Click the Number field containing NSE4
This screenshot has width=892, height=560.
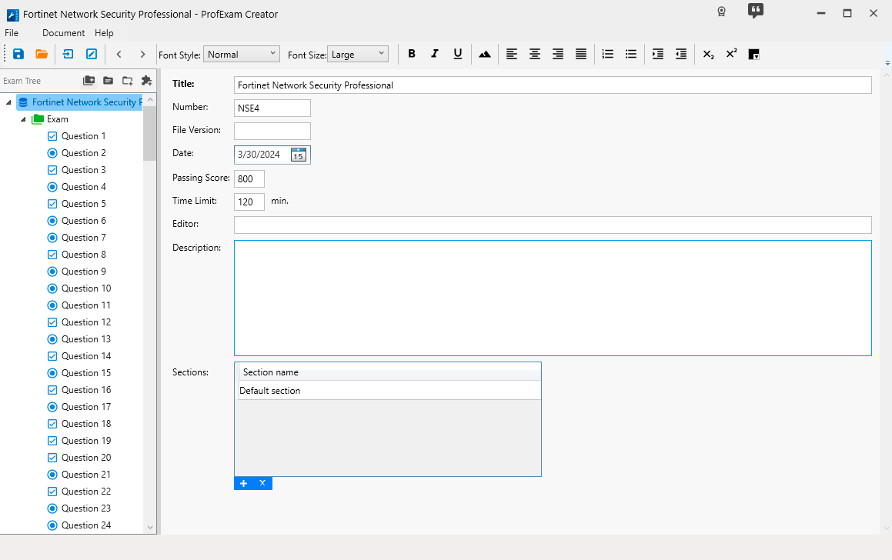tap(272, 108)
